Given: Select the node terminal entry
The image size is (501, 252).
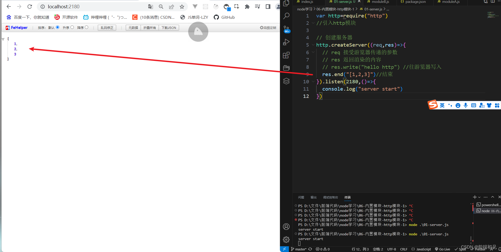Looking at the screenshot, I should 488,211.
